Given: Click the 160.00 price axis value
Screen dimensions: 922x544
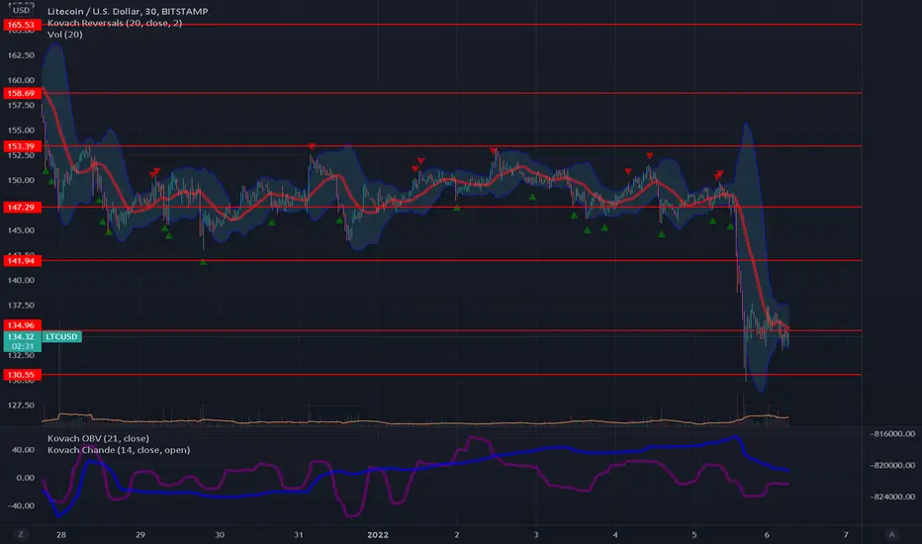Looking at the screenshot, I should tap(21, 80).
